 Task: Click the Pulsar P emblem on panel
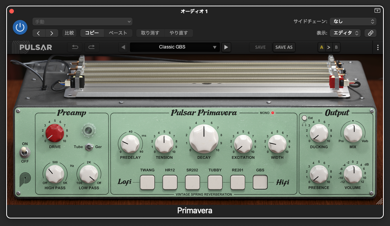click(x=25, y=179)
